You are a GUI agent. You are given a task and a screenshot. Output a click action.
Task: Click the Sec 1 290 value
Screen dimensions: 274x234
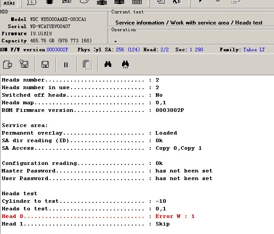coord(196,49)
